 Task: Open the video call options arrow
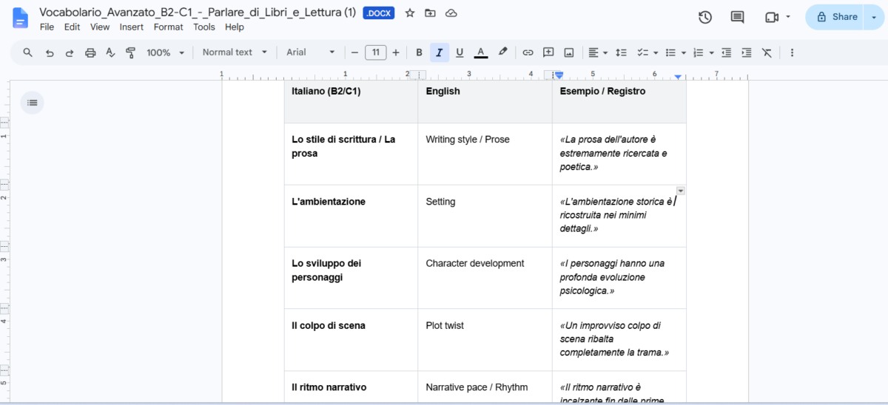coord(788,17)
